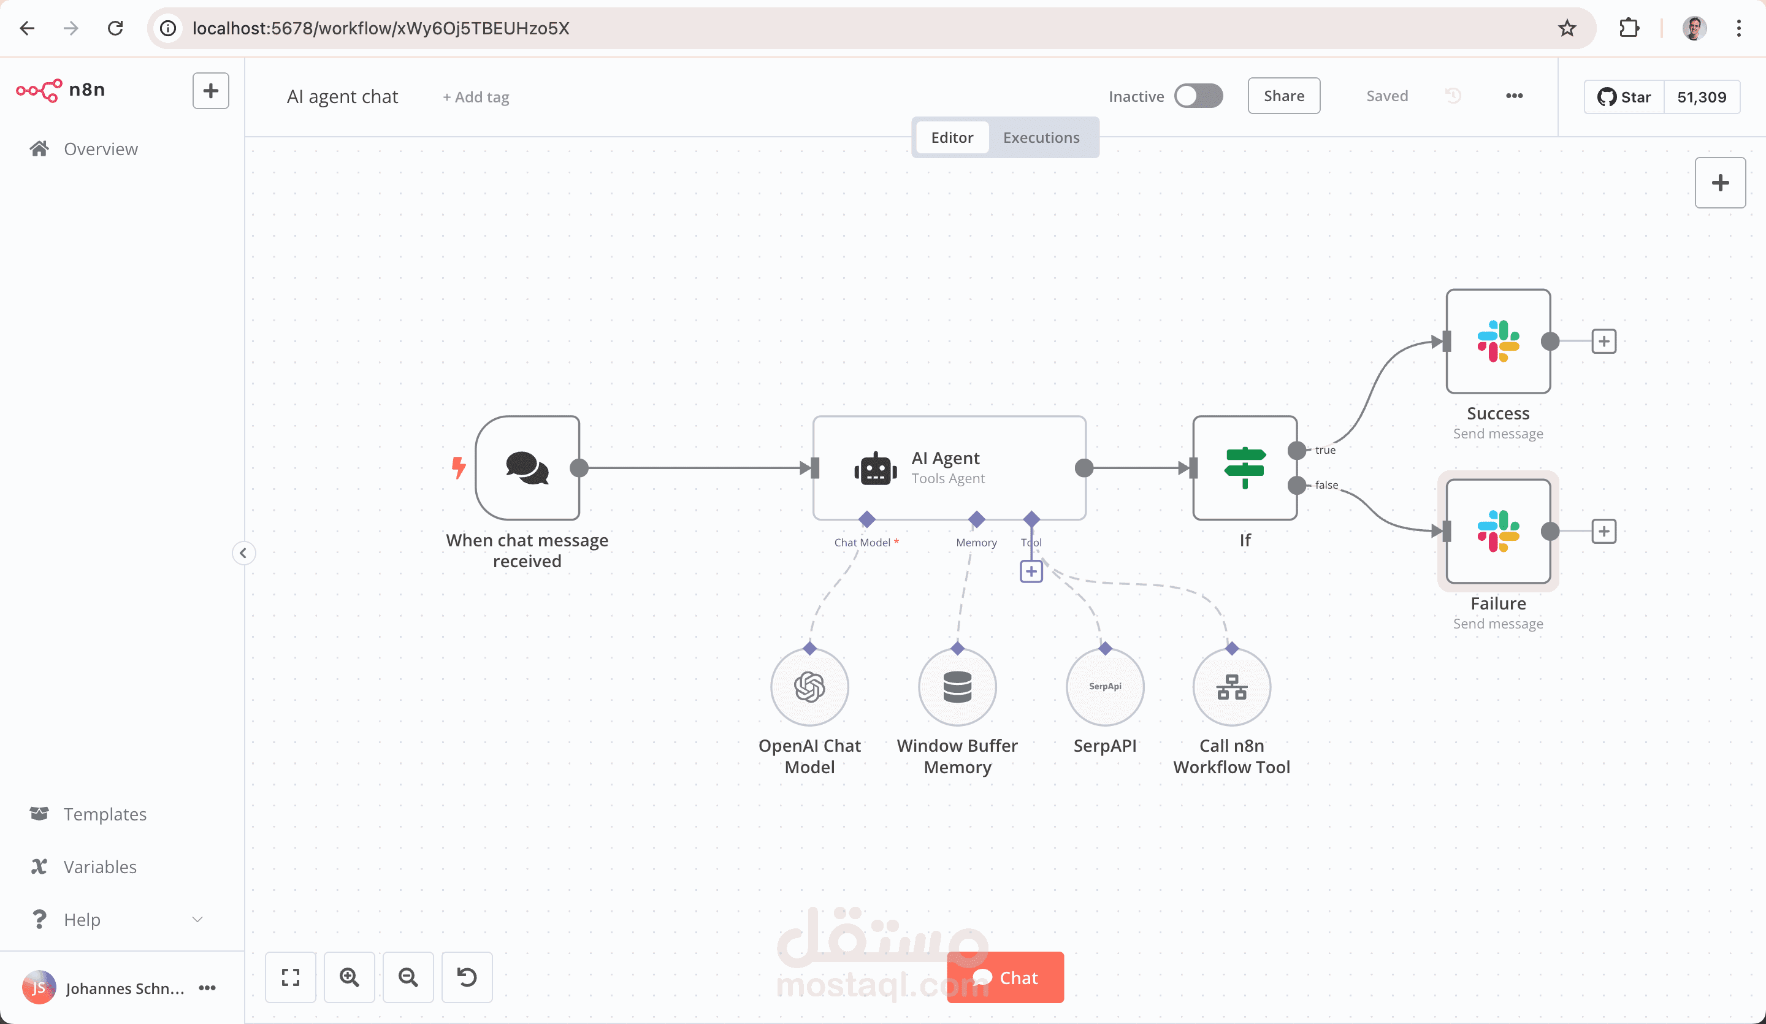1766x1024 pixels.
Task: Open Templates in the sidebar
Action: [x=105, y=814]
